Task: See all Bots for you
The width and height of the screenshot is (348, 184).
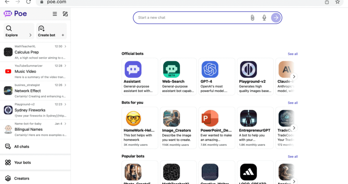Action: pyautogui.click(x=293, y=103)
